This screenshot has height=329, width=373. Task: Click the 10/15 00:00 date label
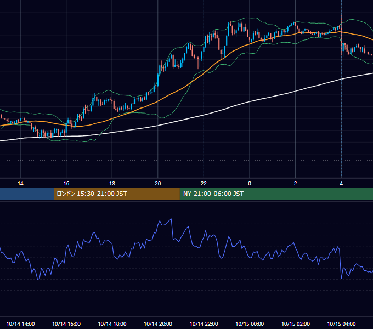(250, 324)
